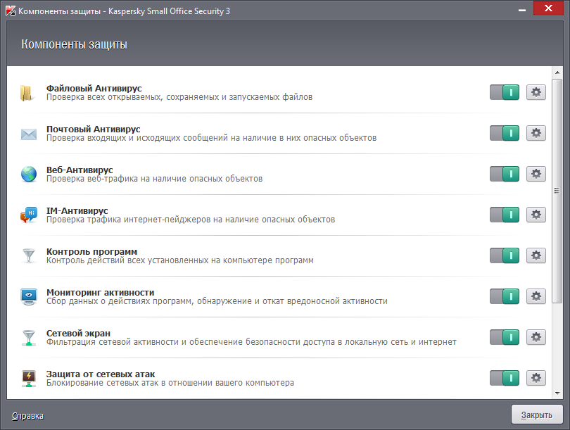Open settings gear for Сетевой экран
The image size is (570, 430).
pos(536,337)
